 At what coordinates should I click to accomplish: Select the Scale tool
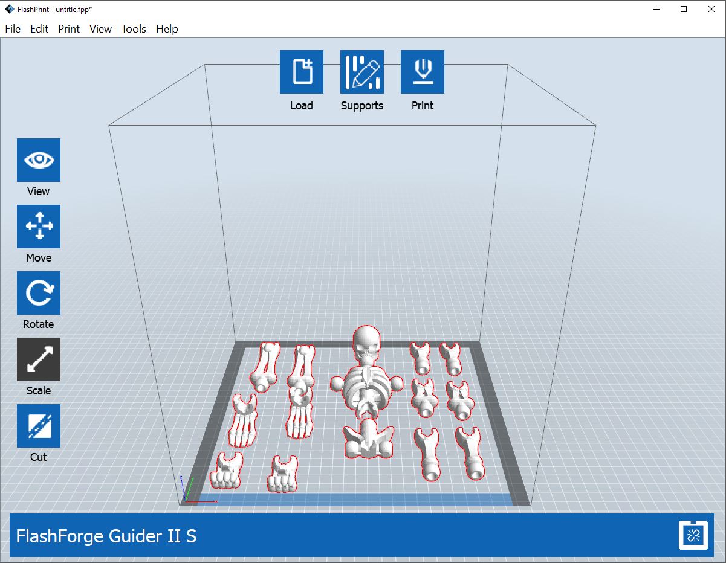[39, 359]
